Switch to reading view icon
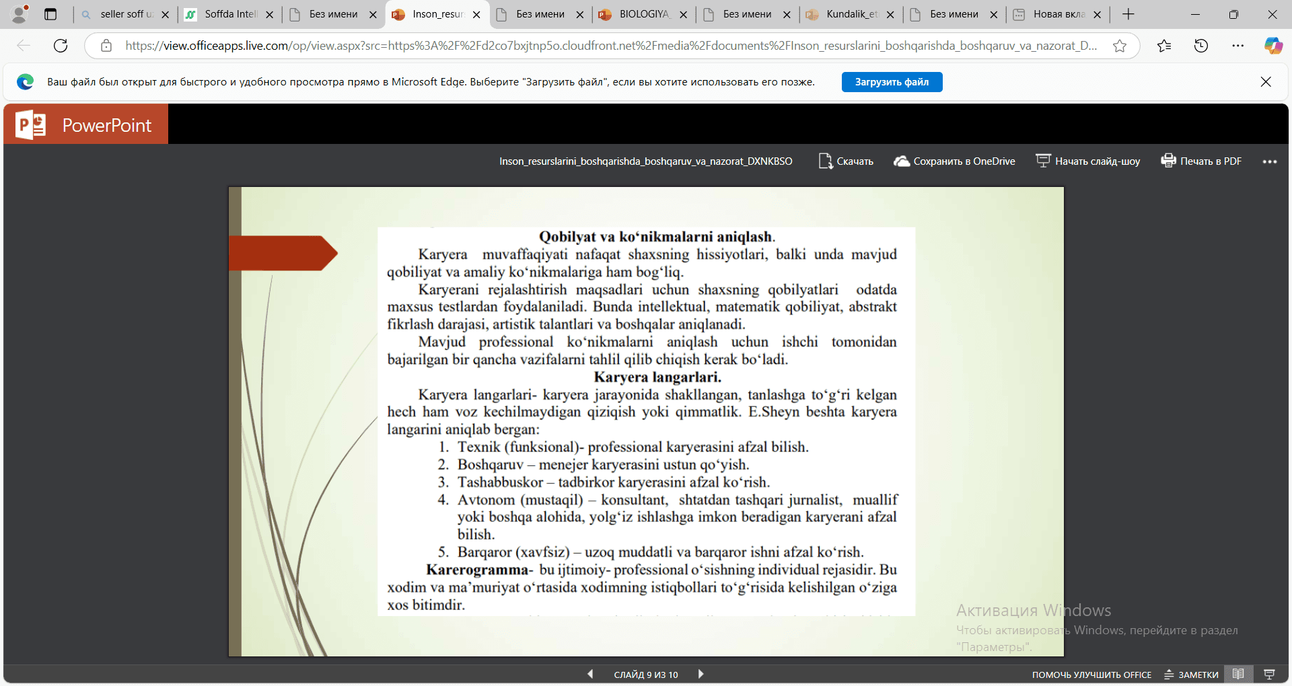 1238,674
